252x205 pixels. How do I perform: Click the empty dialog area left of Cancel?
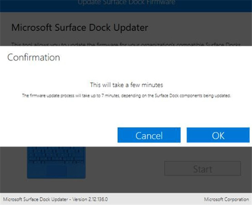pyautogui.click(x=59, y=135)
